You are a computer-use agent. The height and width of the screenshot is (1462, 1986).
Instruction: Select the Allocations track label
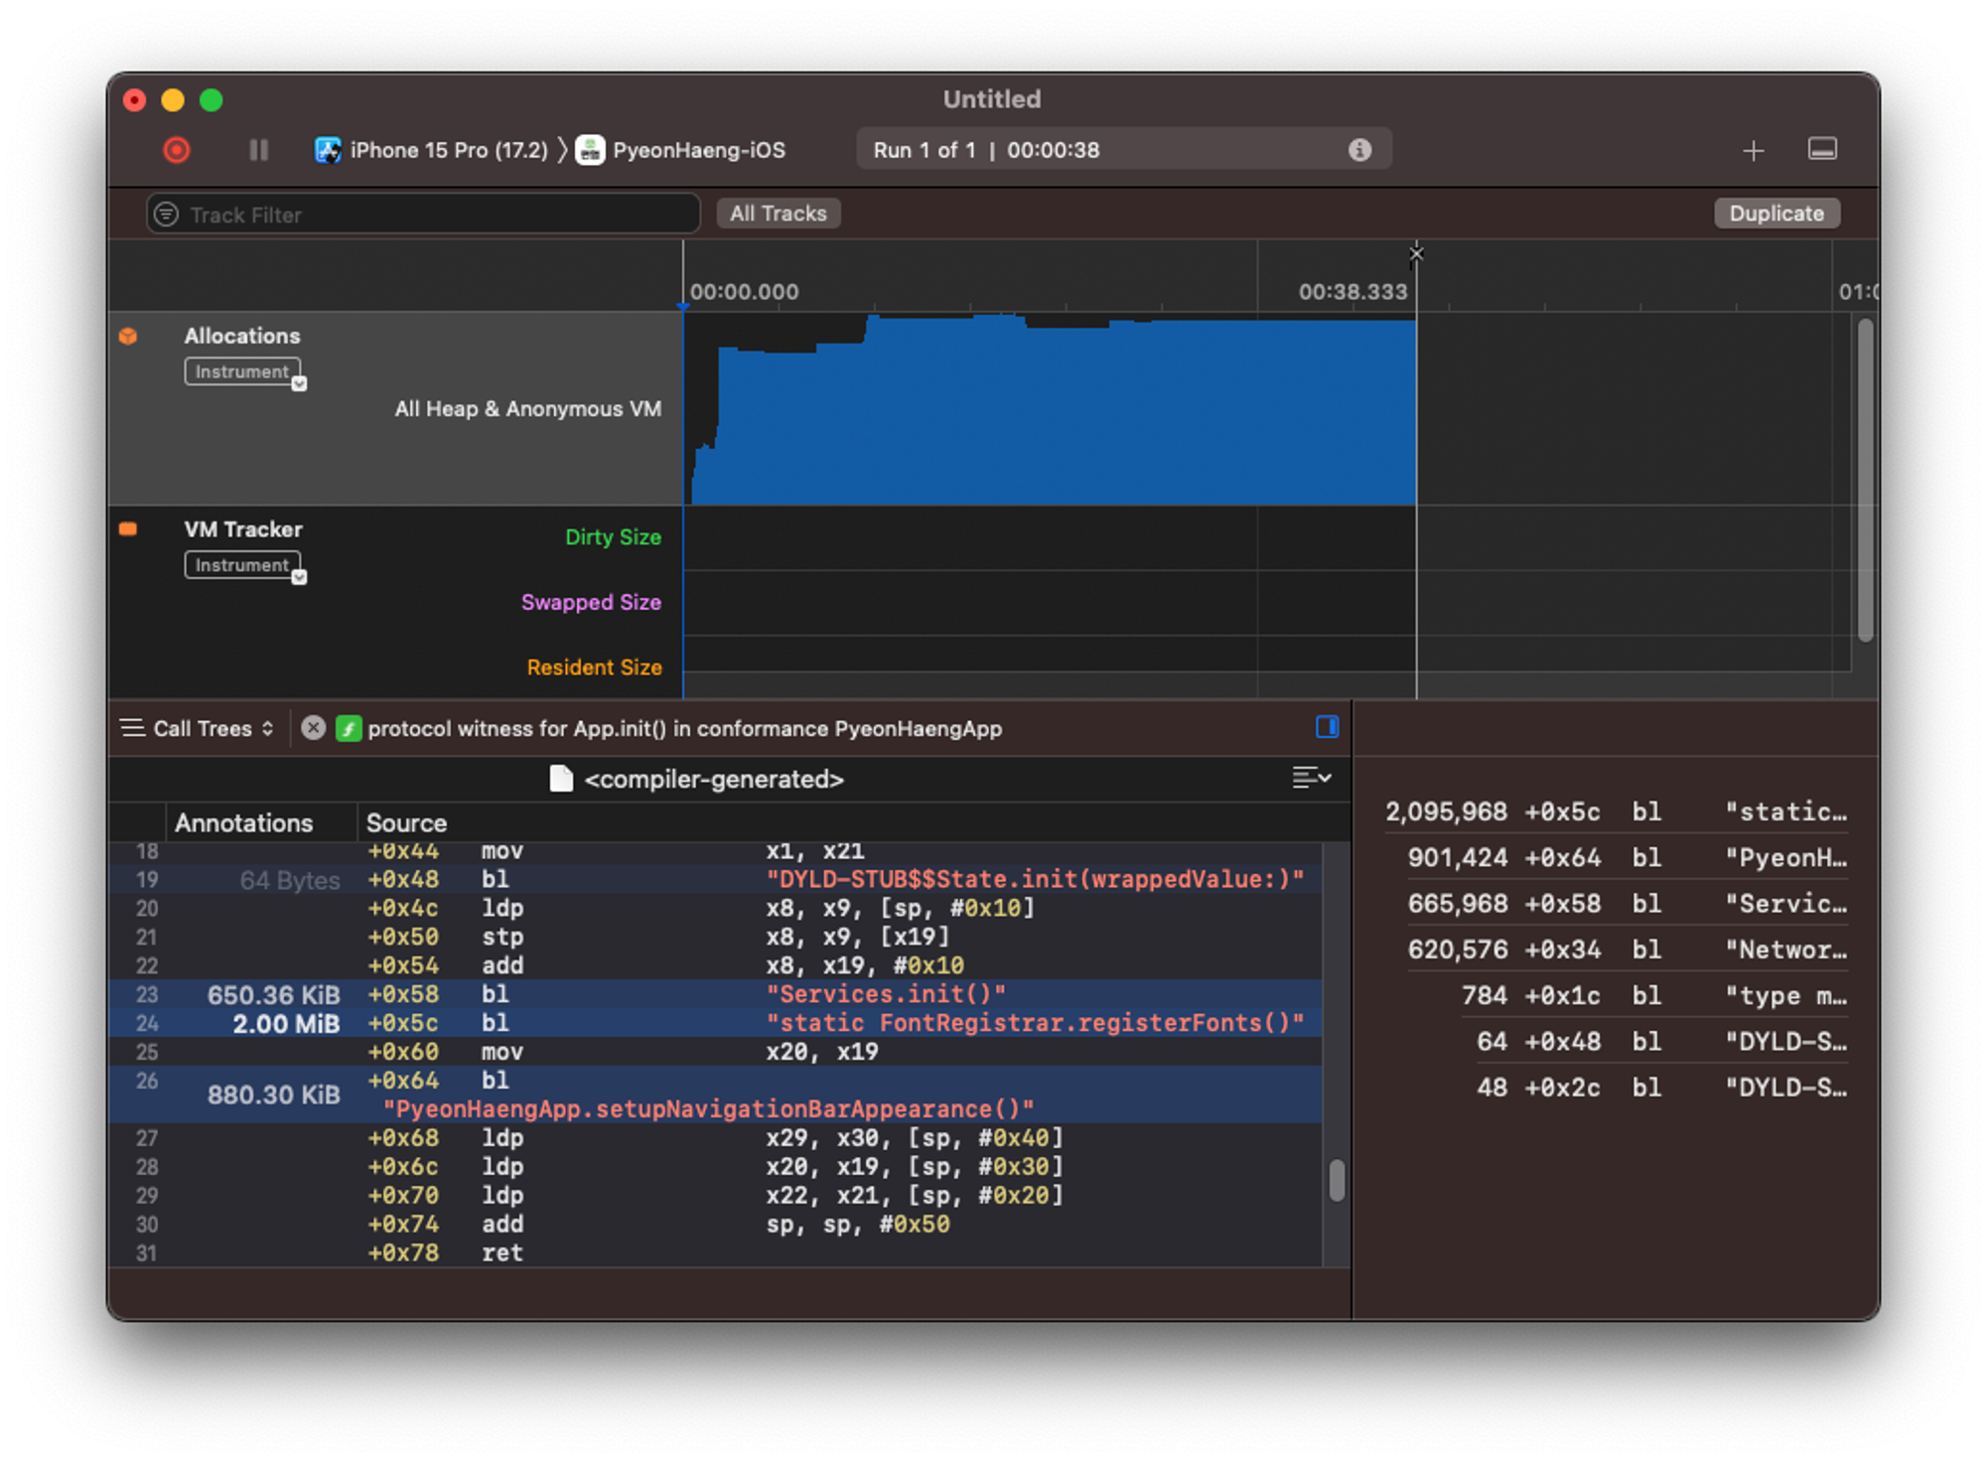coord(242,336)
